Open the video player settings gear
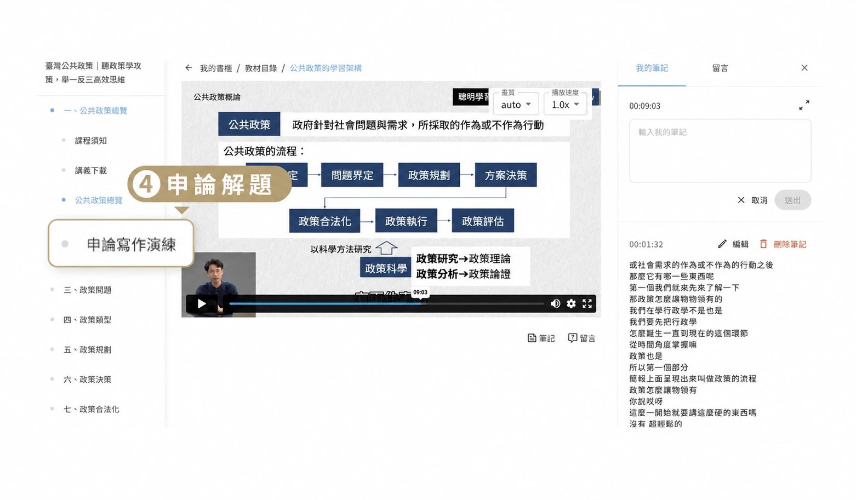The height and width of the screenshot is (500, 856). [x=571, y=303]
